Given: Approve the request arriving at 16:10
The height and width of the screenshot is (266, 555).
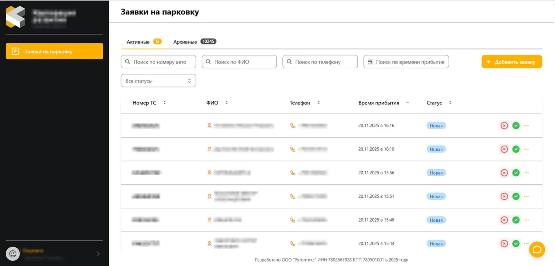Looking at the screenshot, I should pyautogui.click(x=516, y=149).
